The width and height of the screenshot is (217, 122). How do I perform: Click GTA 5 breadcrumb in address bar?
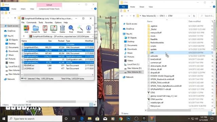(x=162, y=16)
